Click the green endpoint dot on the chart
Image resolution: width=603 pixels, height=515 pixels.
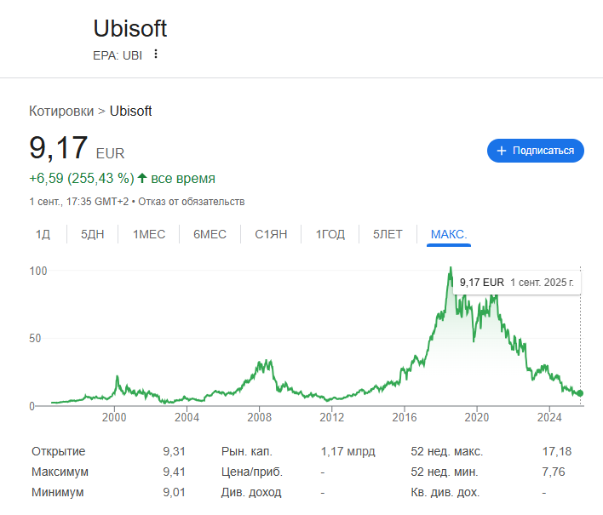580,393
